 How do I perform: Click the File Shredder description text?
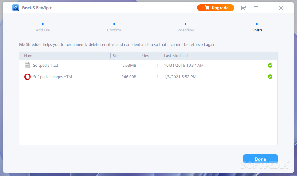118,45
